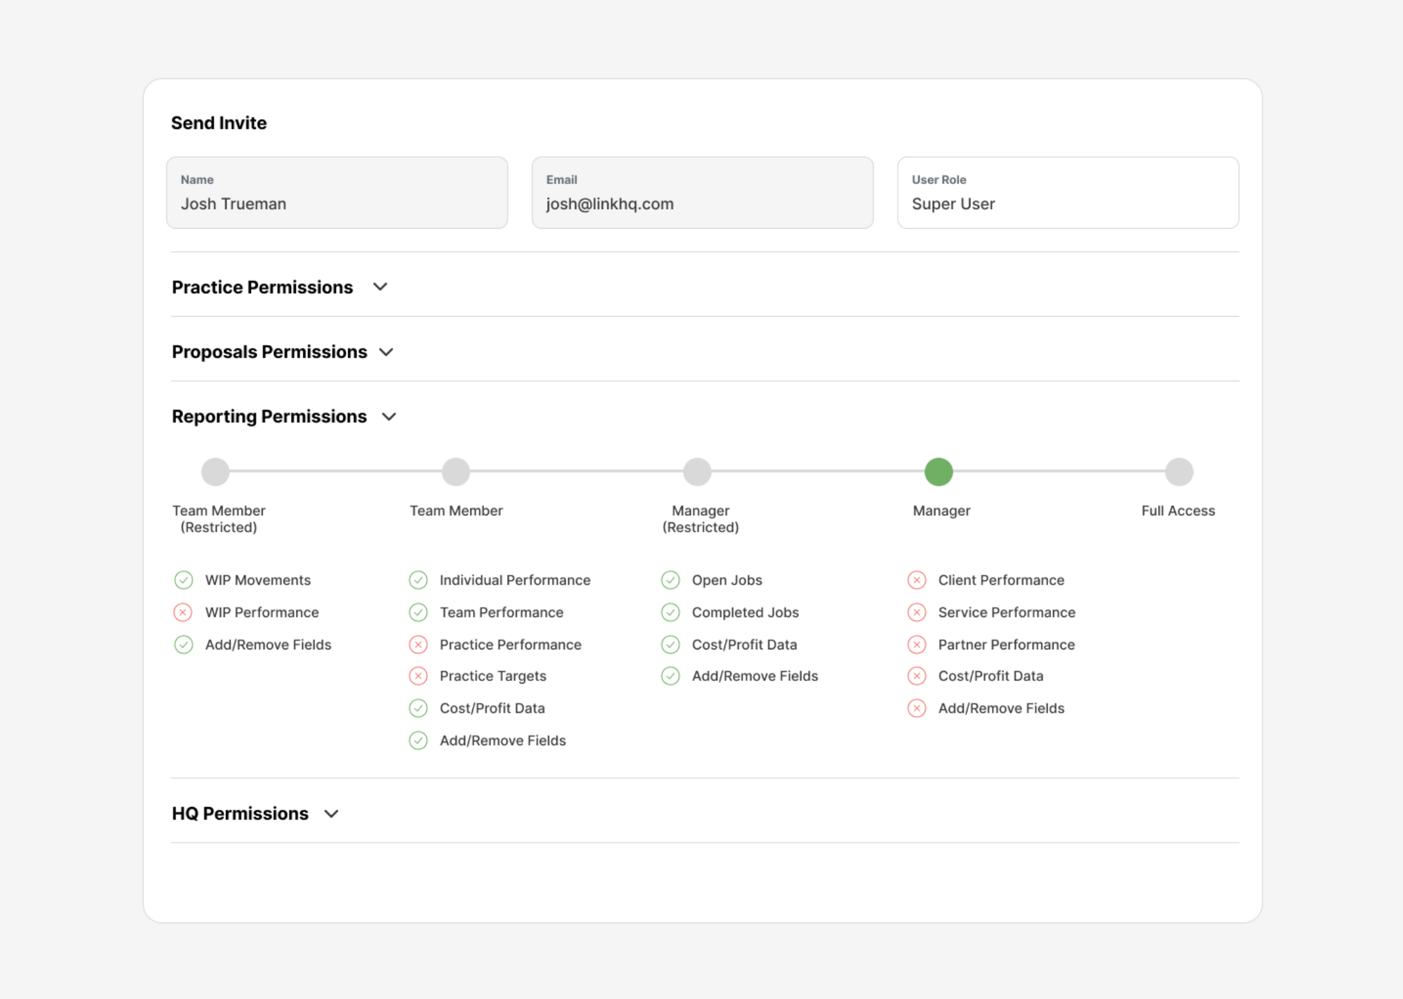Toggle the WIP Performance cross icon
The height and width of the screenshot is (999, 1403).
click(x=183, y=613)
